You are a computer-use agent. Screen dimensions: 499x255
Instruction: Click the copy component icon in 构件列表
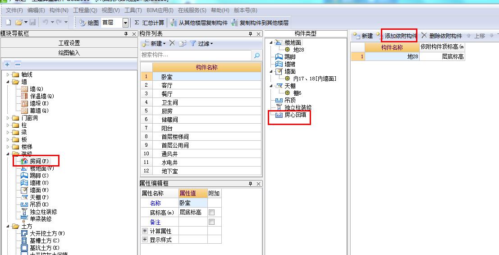tap(183, 43)
